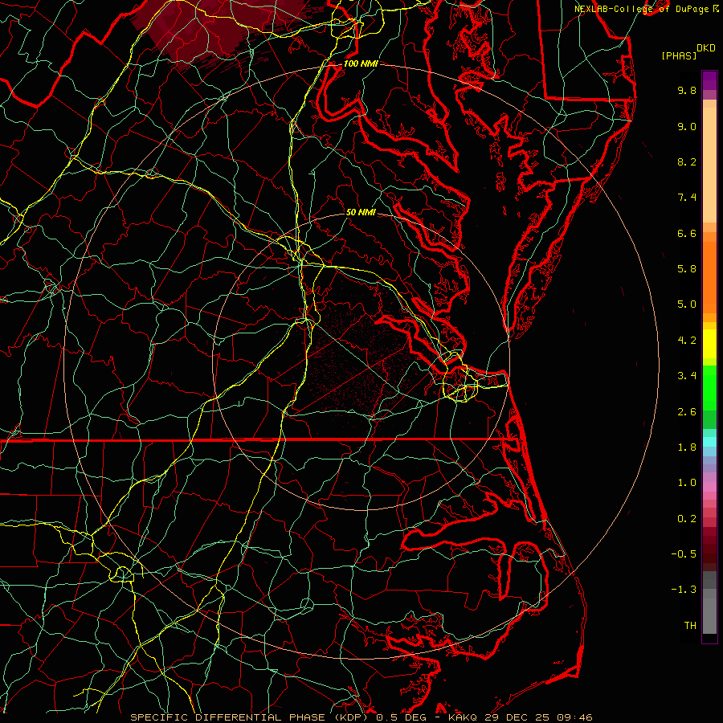
Task: Click the 8.2 scale value
Action: (x=687, y=161)
